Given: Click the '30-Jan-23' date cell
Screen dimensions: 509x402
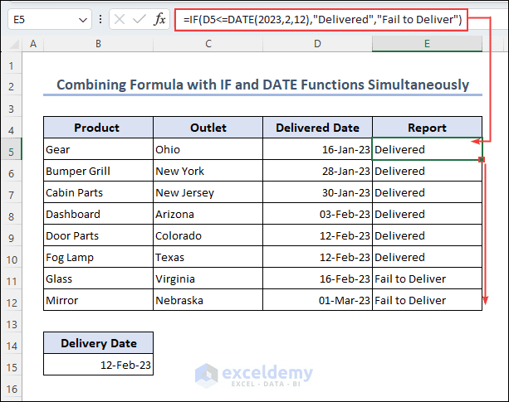Looking at the screenshot, I should click(317, 192).
